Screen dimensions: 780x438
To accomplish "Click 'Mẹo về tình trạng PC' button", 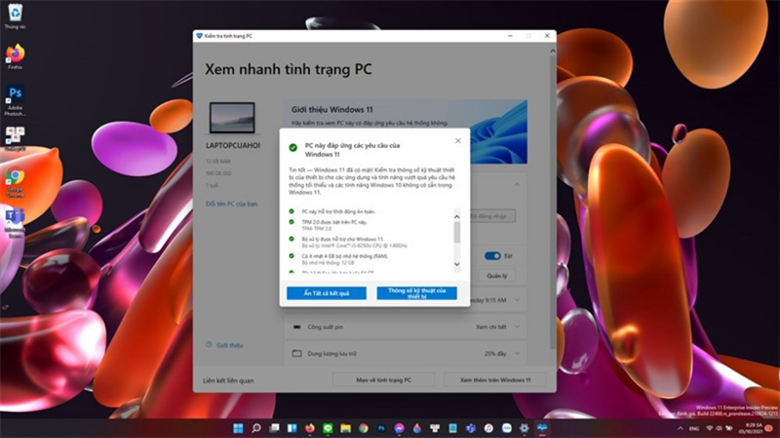I will coord(383,380).
